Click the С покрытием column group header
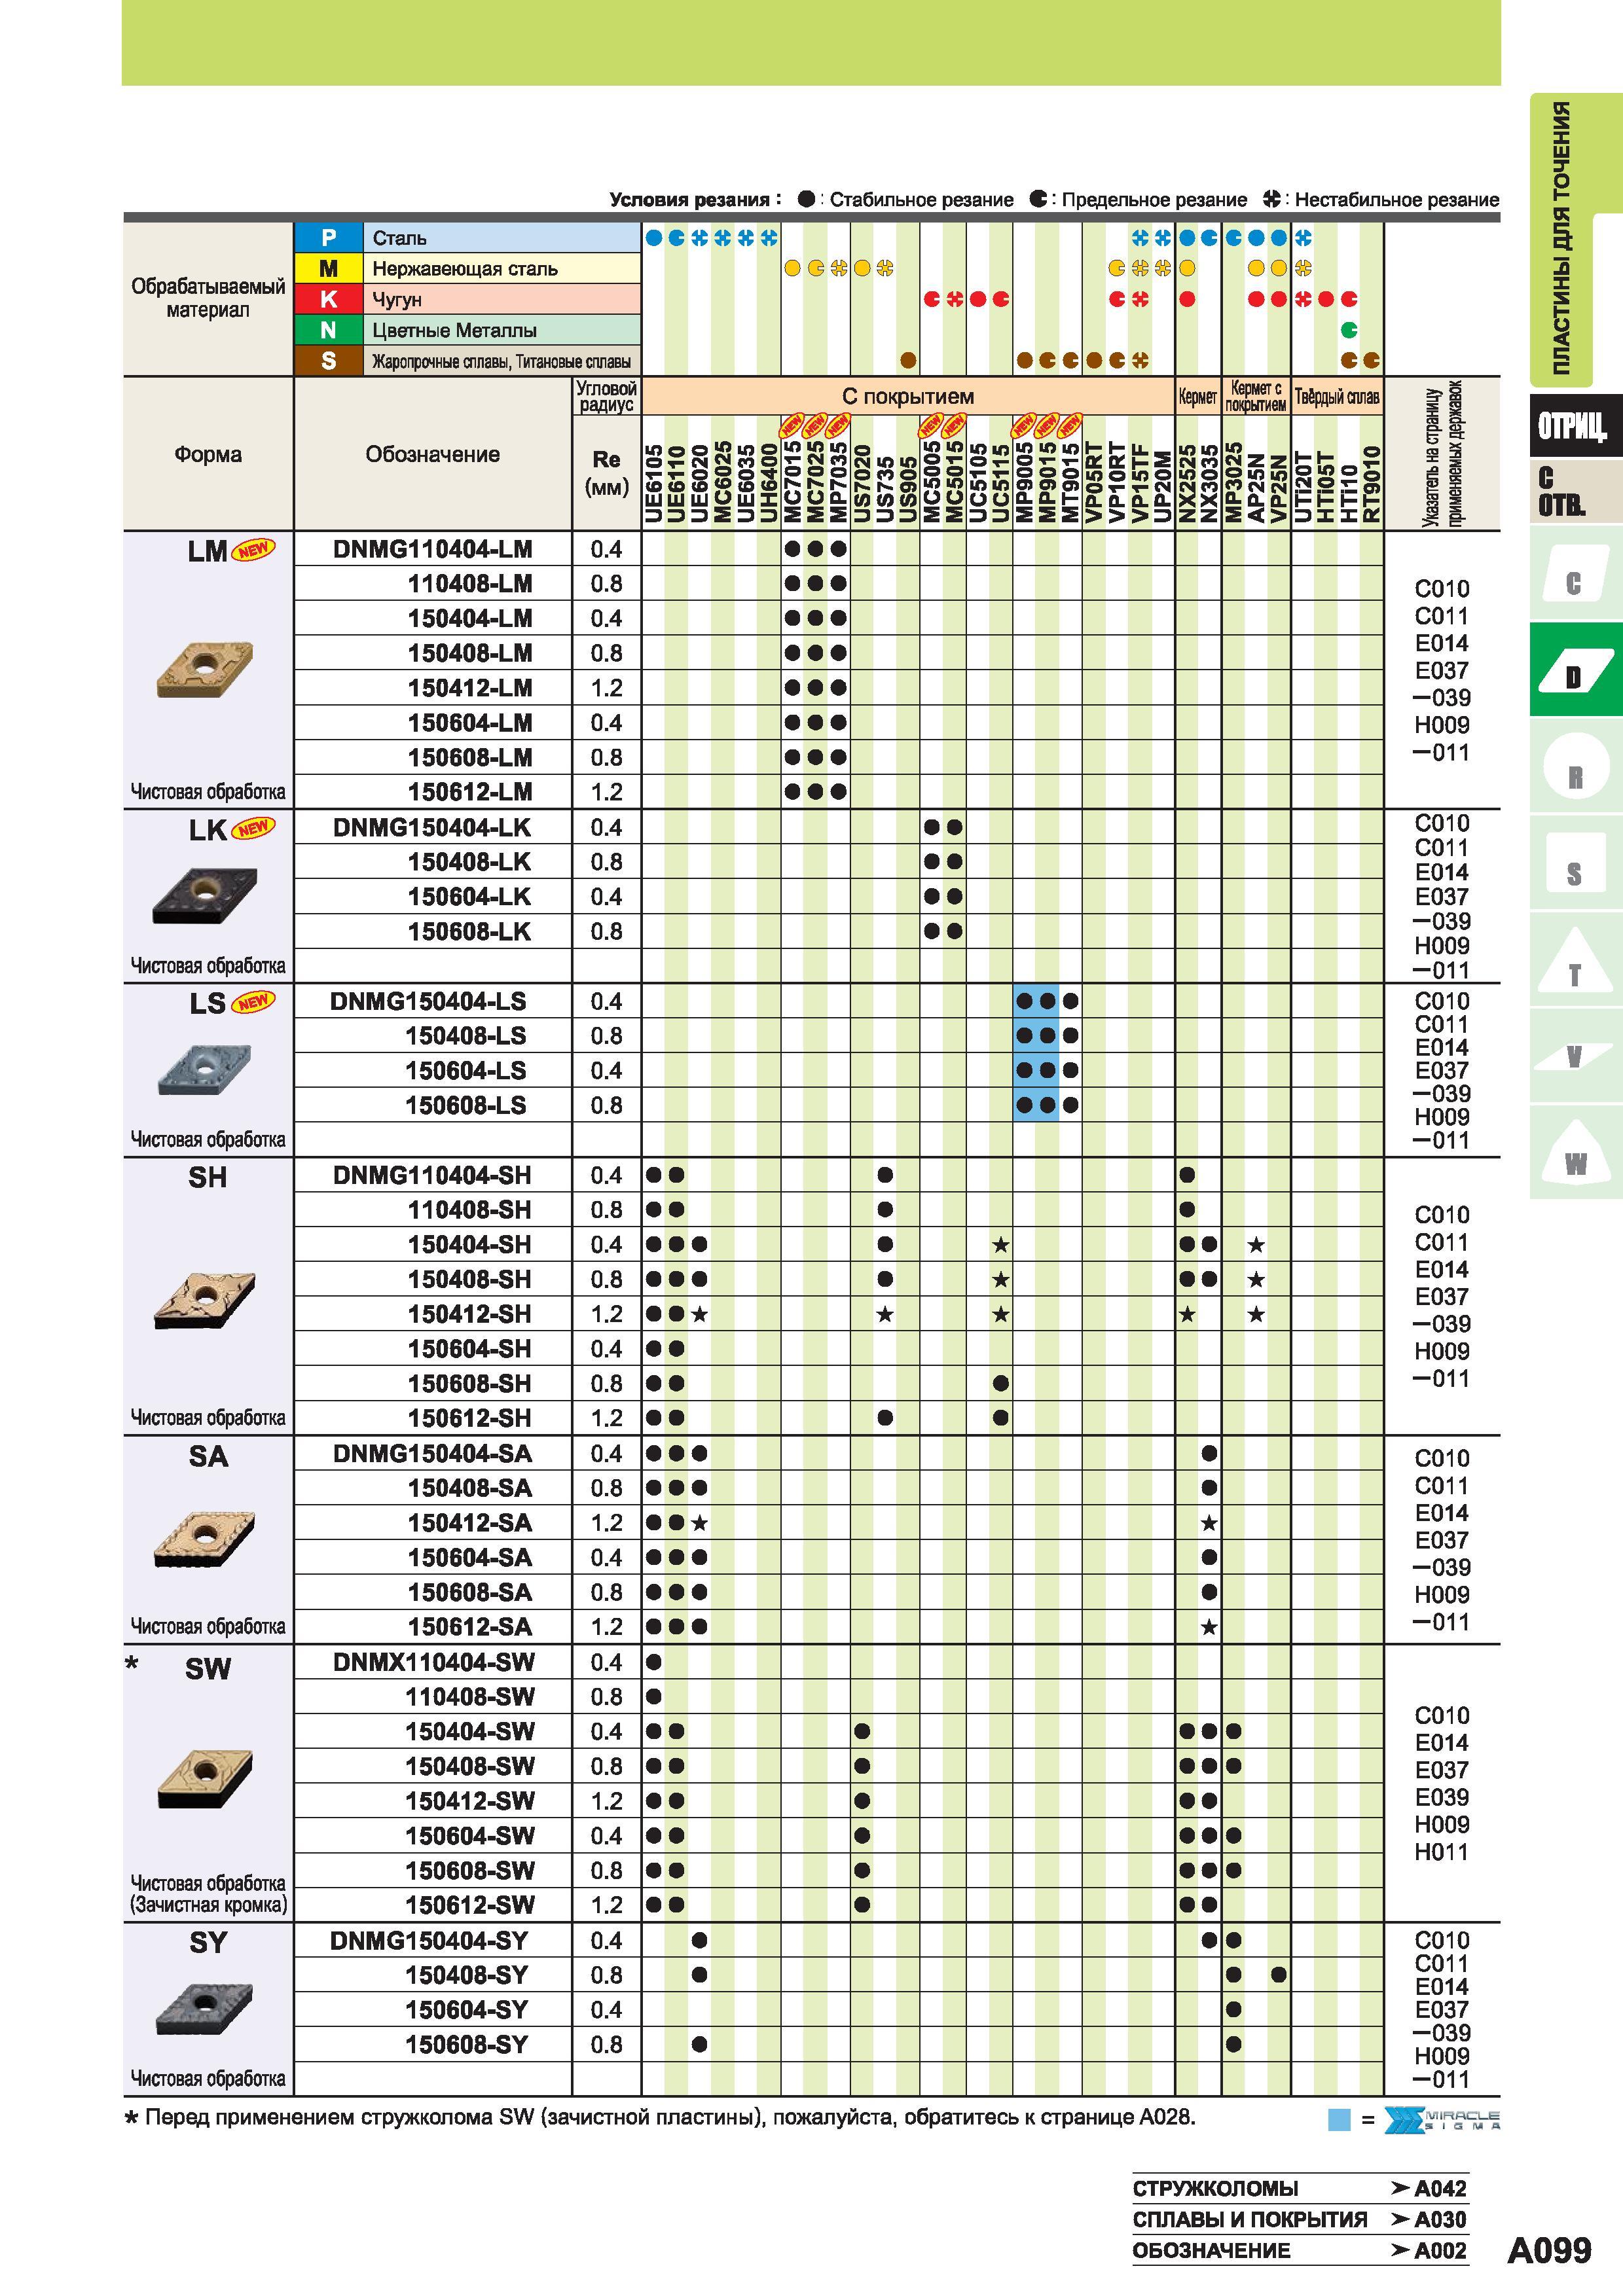 907,396
